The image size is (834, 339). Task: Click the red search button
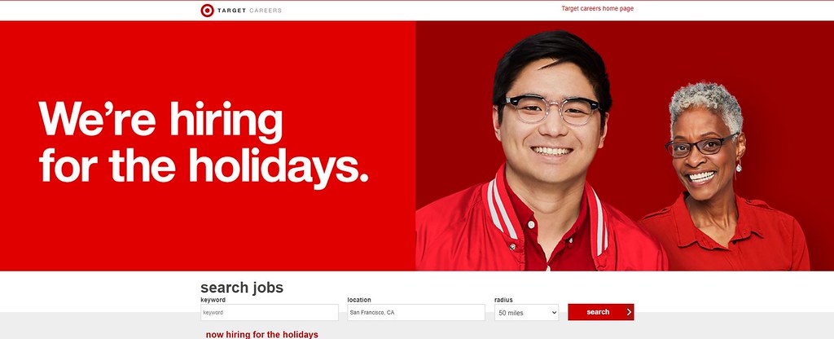(600, 312)
